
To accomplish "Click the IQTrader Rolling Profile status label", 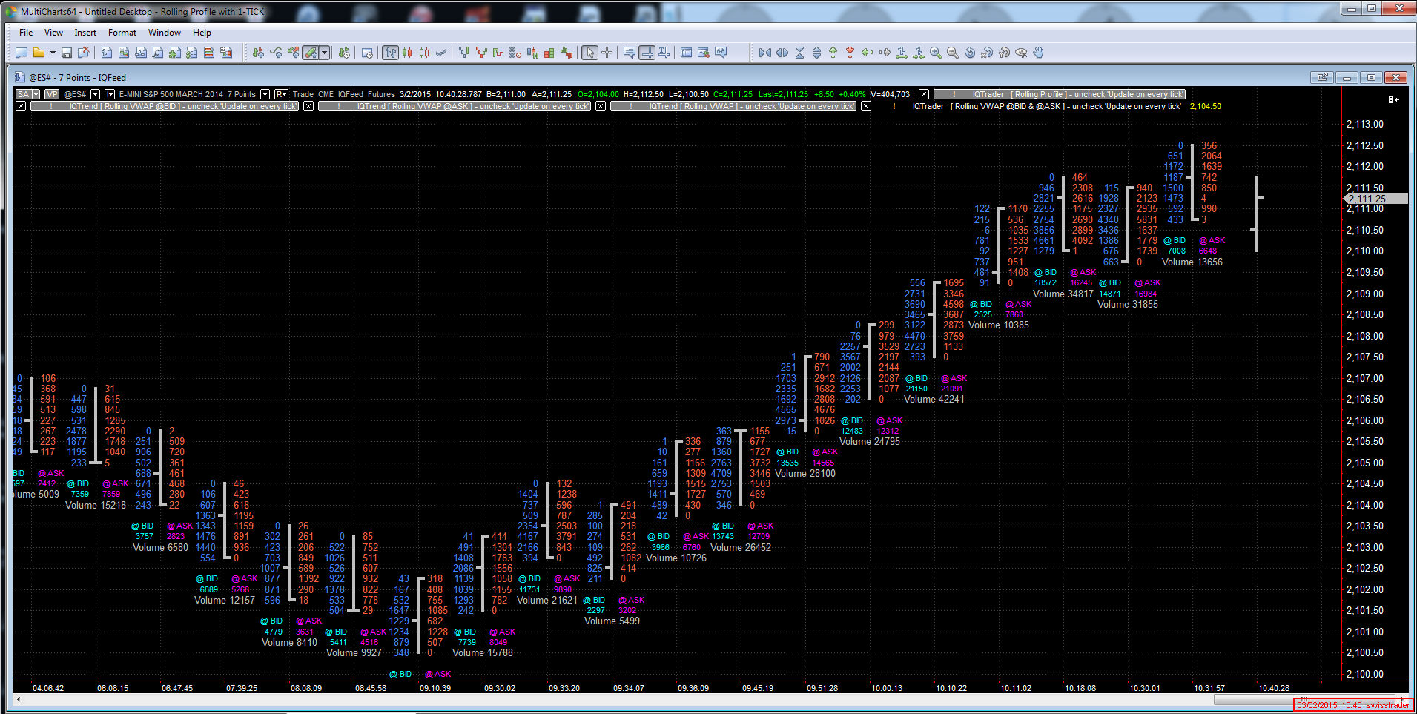I will click(1060, 94).
